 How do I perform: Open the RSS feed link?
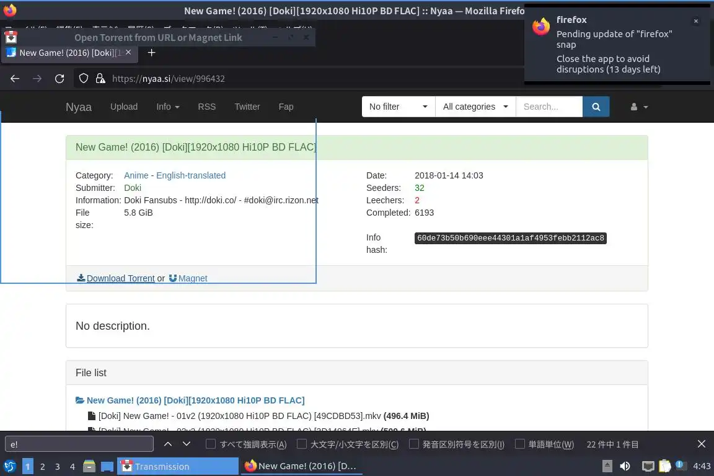[x=207, y=107]
